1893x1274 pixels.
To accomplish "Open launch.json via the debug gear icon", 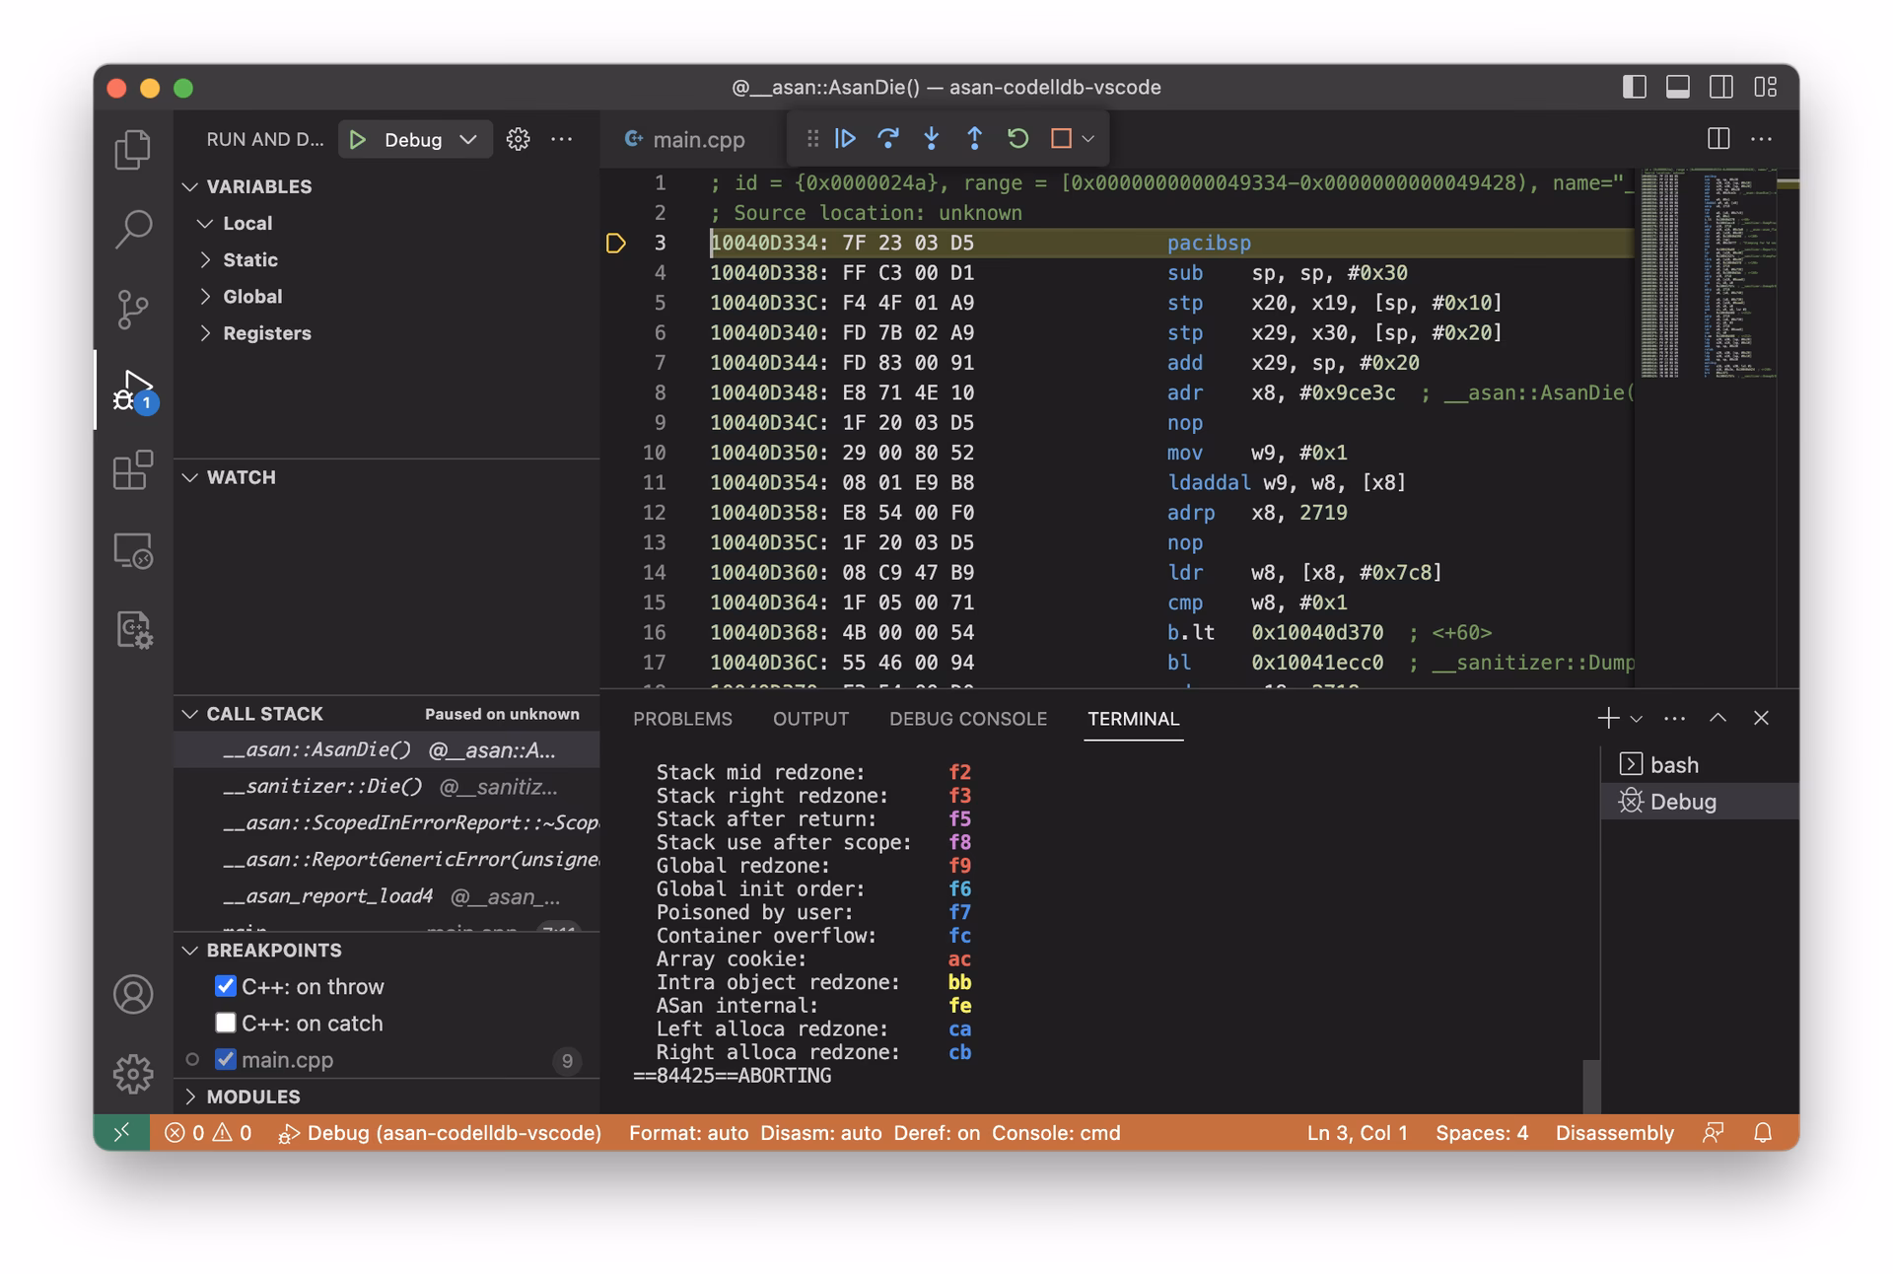I will click(x=518, y=140).
